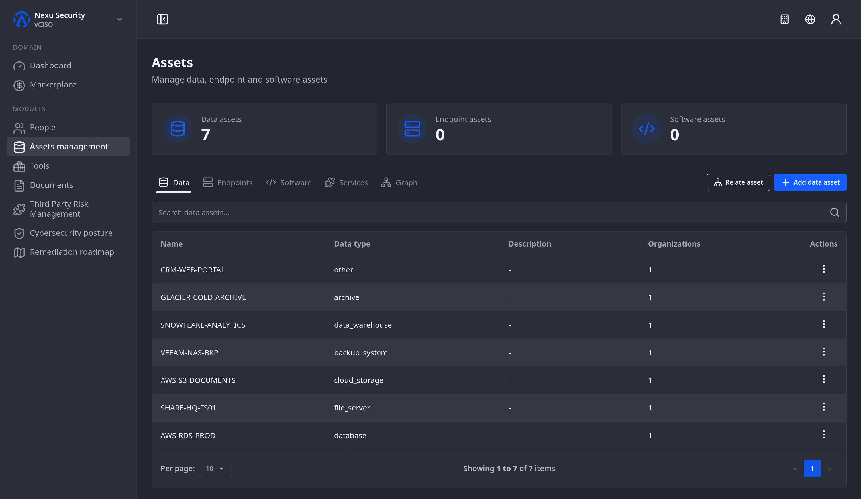This screenshot has width=861, height=499.
Task: Open actions menu for AWS-S3-DOCUMENTS
Action: click(x=824, y=379)
